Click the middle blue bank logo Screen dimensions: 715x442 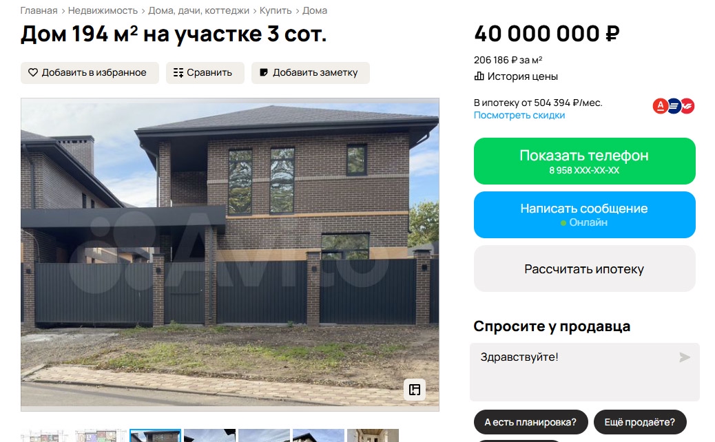tap(674, 106)
